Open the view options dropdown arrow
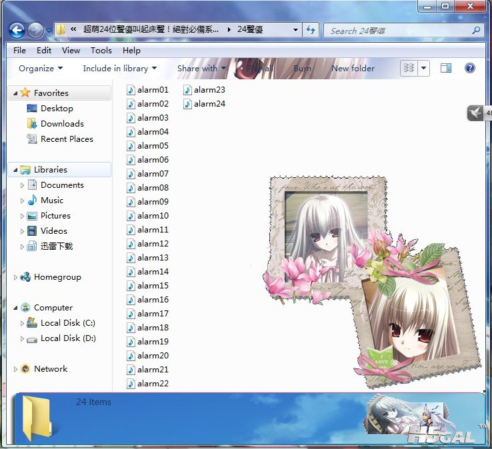The height and width of the screenshot is (449, 492). tap(424, 68)
